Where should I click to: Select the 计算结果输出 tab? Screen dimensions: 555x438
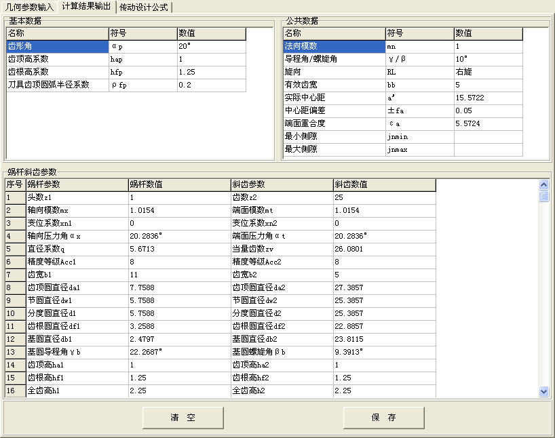86,6
